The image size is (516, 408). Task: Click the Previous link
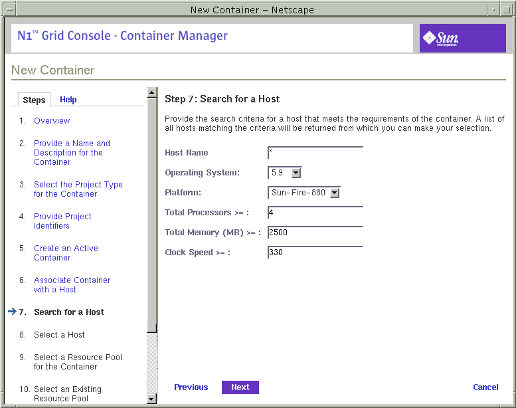tap(191, 387)
